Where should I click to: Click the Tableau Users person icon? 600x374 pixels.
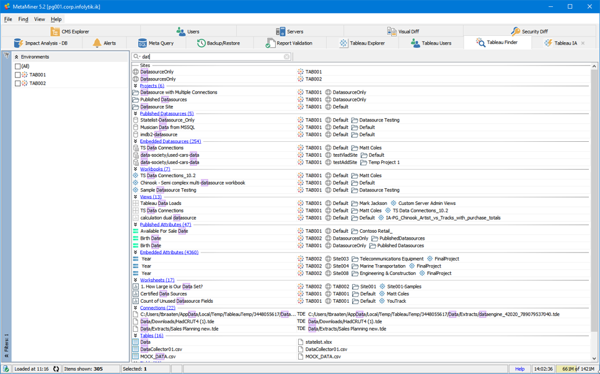pyautogui.click(x=415, y=43)
